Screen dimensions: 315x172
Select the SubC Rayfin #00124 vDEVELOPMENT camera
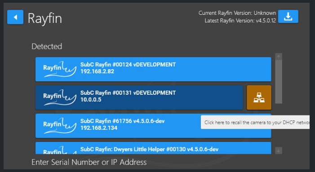(153, 69)
